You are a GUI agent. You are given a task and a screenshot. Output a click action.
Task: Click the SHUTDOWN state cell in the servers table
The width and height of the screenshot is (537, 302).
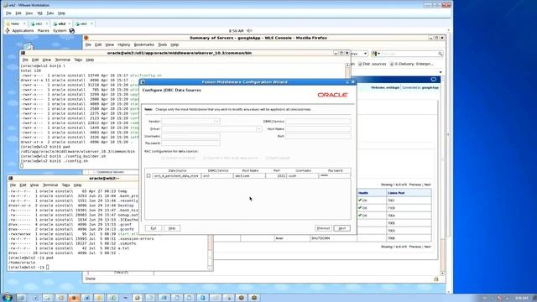pyautogui.click(x=333, y=238)
